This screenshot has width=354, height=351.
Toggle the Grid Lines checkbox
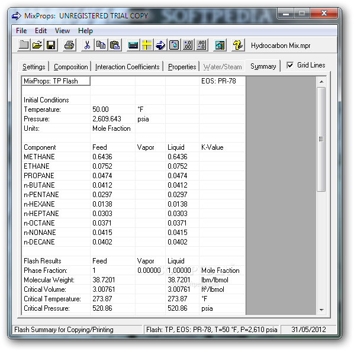(290, 65)
